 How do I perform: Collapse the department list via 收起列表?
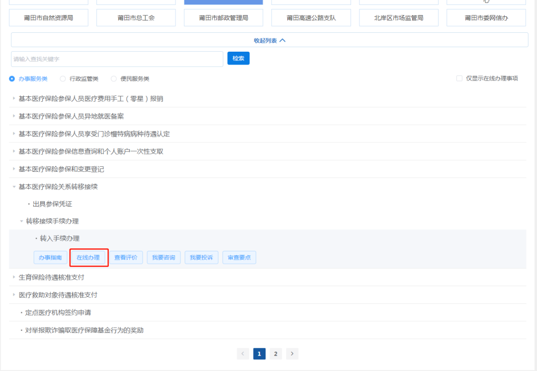(x=269, y=40)
